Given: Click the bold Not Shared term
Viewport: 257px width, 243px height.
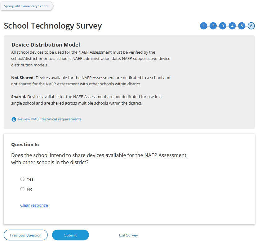Looking at the screenshot, I should [x=23, y=78].
